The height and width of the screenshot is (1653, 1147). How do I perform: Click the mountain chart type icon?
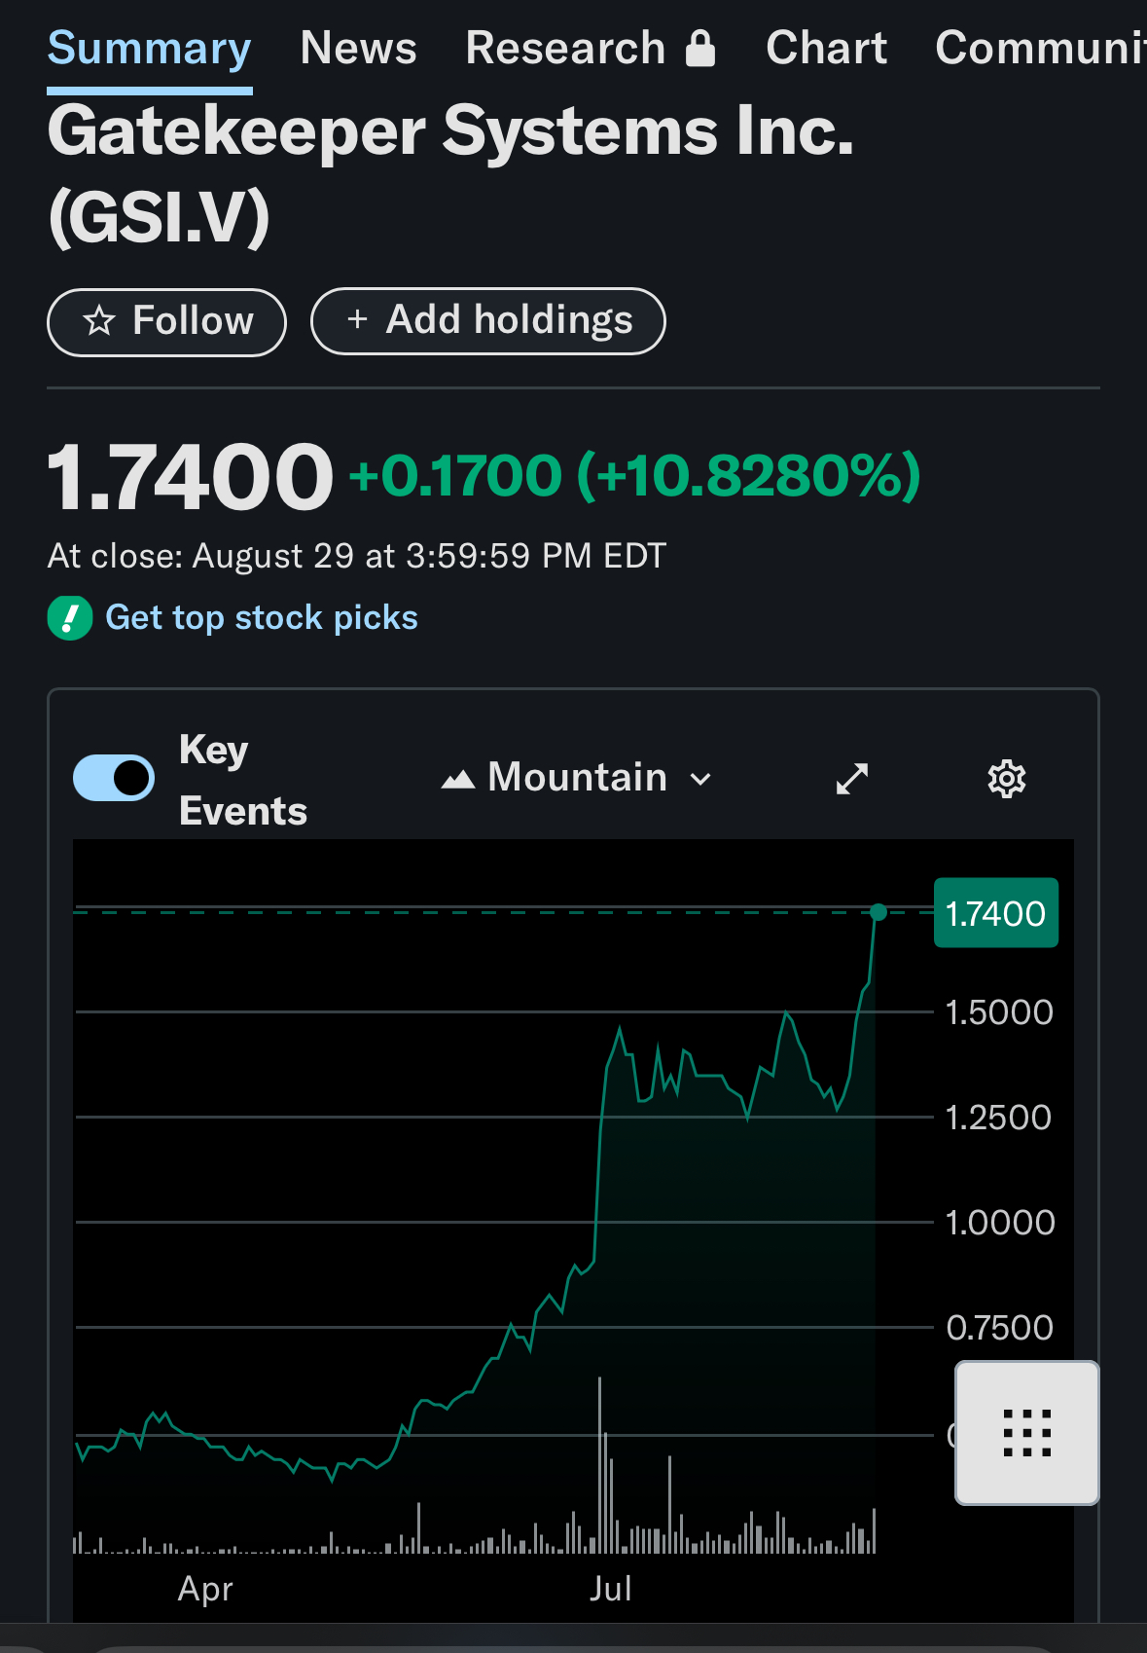point(458,779)
